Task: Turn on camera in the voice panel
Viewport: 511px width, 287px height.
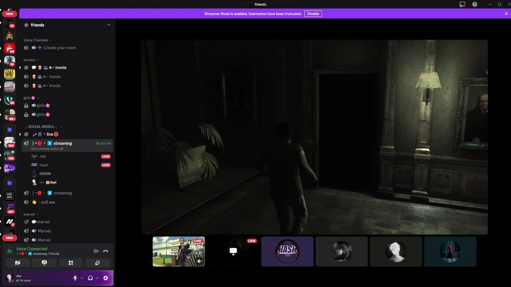Action: pyautogui.click(x=18, y=263)
